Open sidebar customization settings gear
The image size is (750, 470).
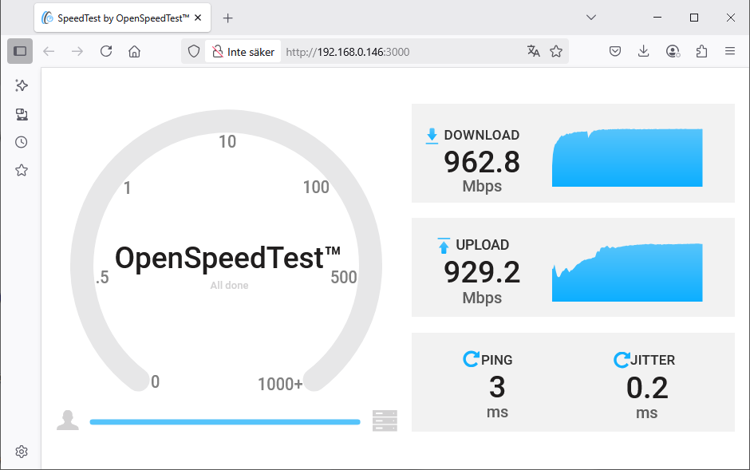coord(21,452)
